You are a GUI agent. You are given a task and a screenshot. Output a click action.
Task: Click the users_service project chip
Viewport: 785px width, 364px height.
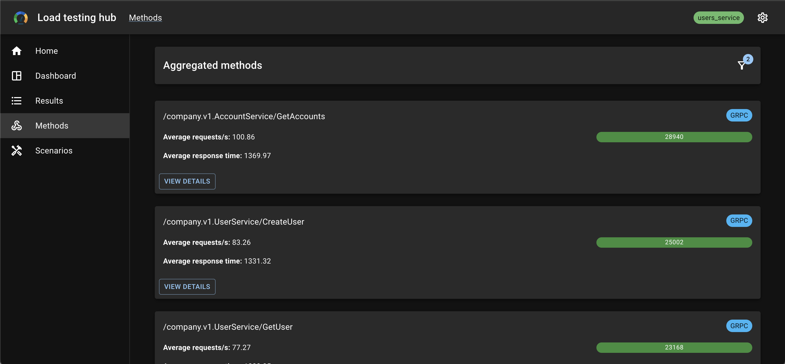pyautogui.click(x=719, y=18)
